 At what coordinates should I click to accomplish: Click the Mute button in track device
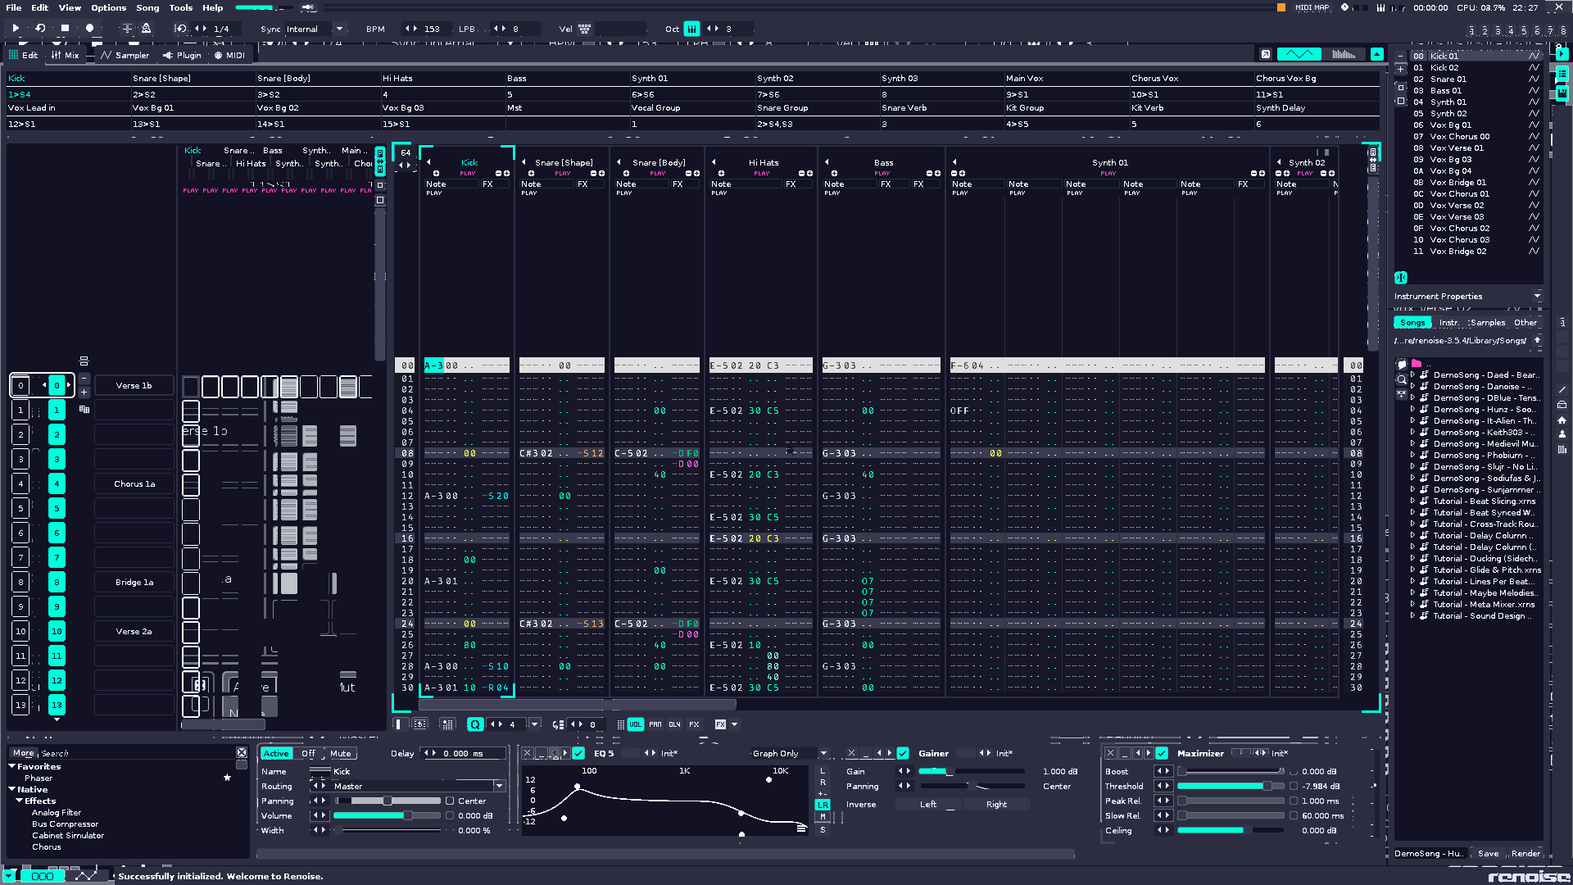point(340,753)
